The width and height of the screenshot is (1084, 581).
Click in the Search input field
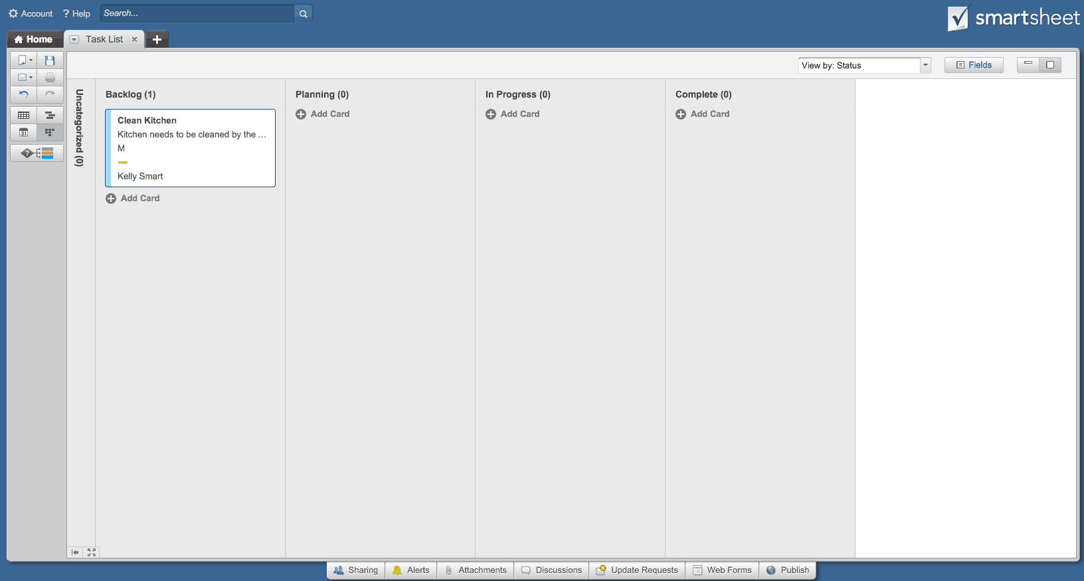197,13
